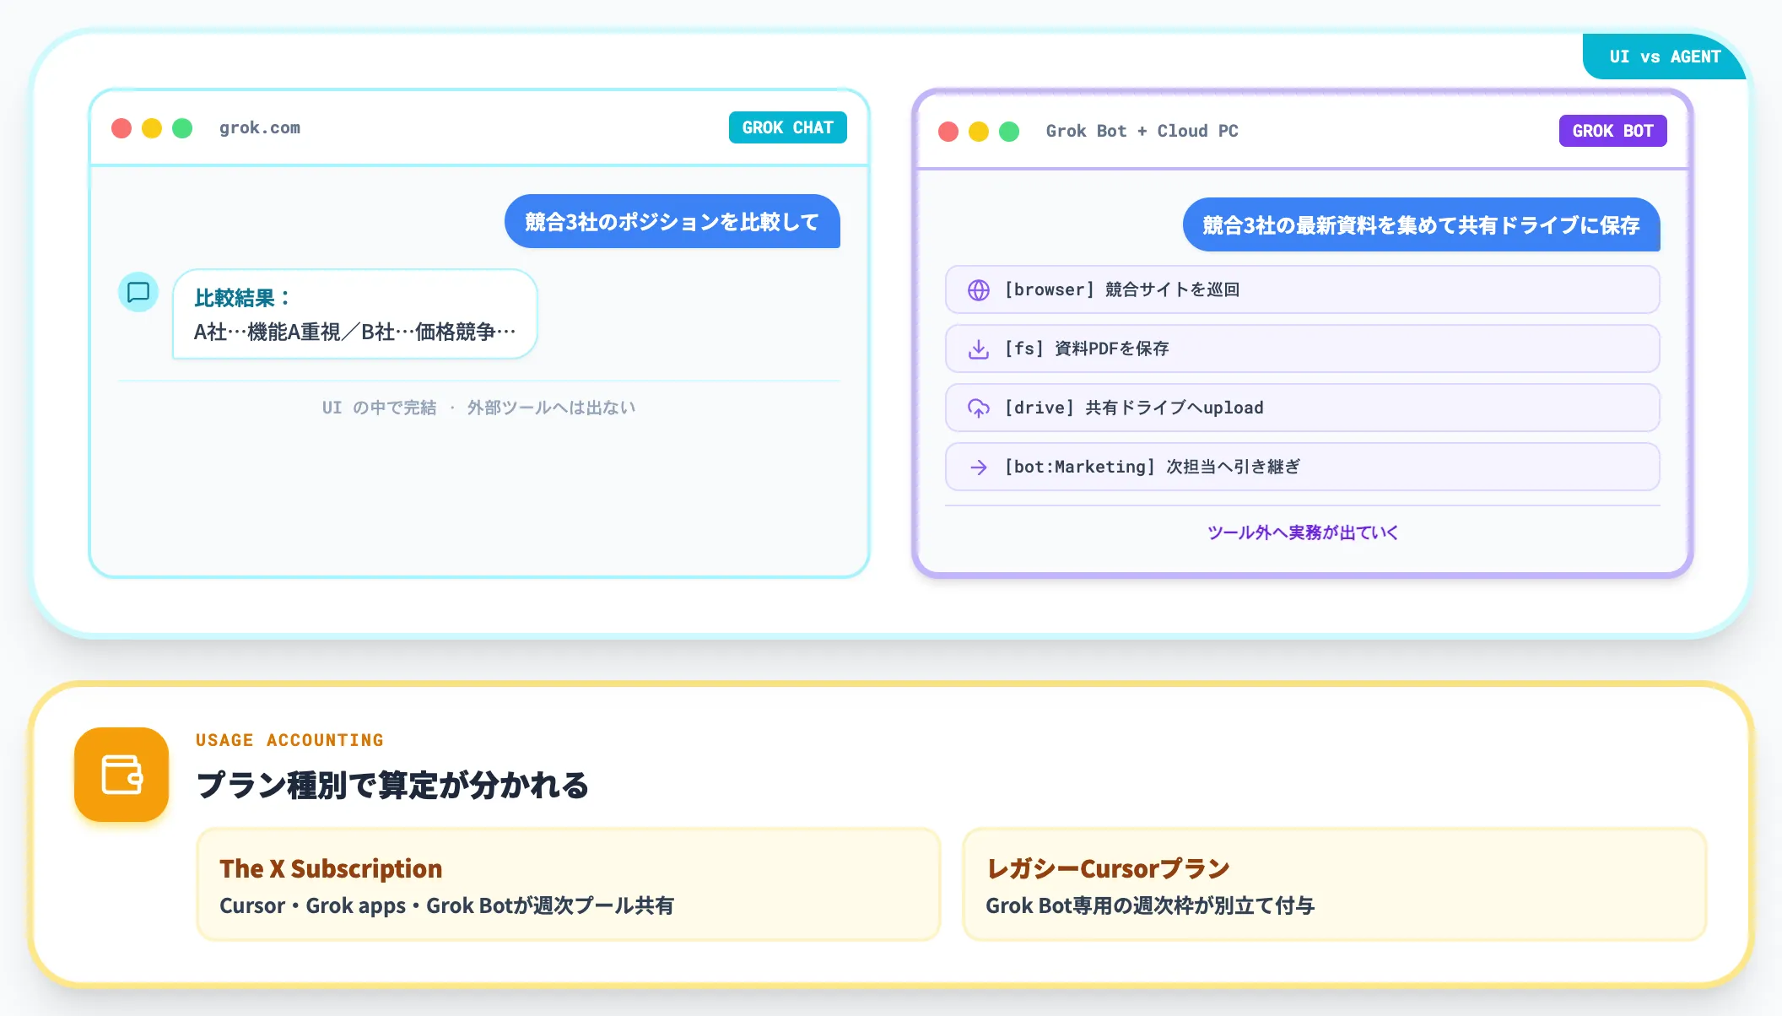The height and width of the screenshot is (1016, 1782).
Task: Click the [bot:Marketing] 次担当へ引き継ぎ row
Action: 1303,467
